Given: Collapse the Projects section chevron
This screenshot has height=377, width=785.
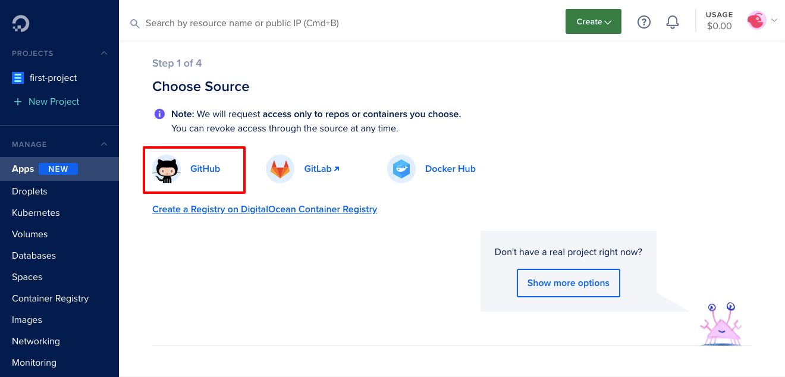Looking at the screenshot, I should point(104,54).
